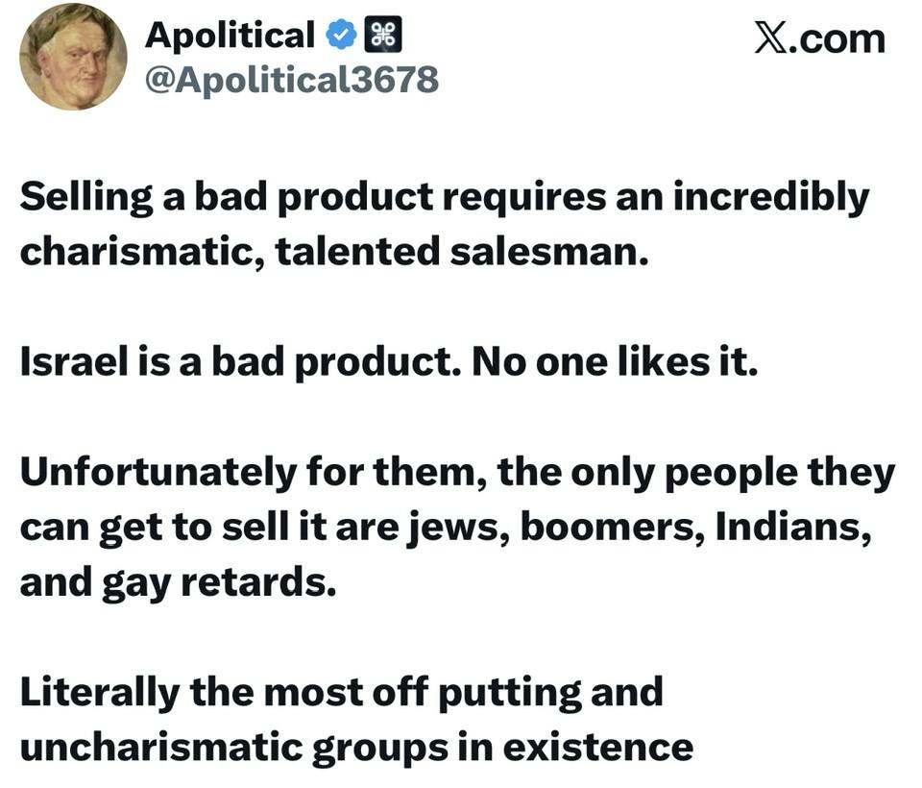The image size is (922, 788).
Task: Click the sentence "No one likes it."
Action: (615, 361)
